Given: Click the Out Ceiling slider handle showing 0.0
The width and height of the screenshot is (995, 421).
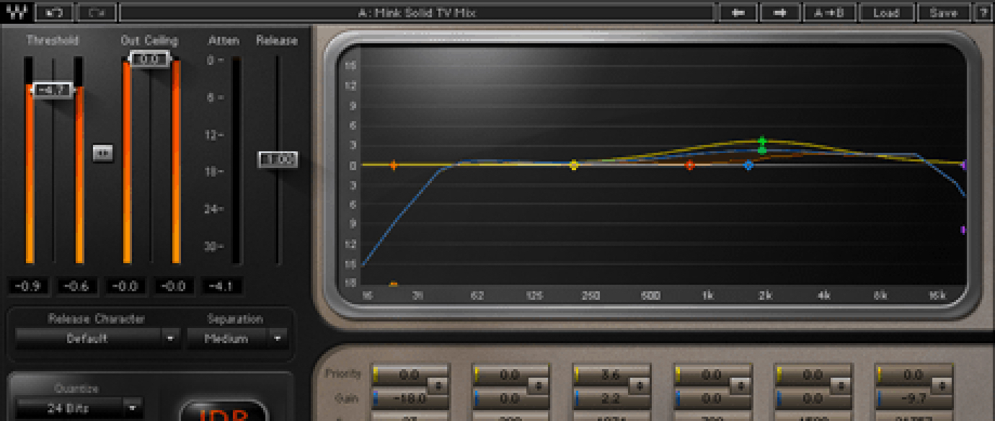Looking at the screenshot, I should [x=149, y=59].
